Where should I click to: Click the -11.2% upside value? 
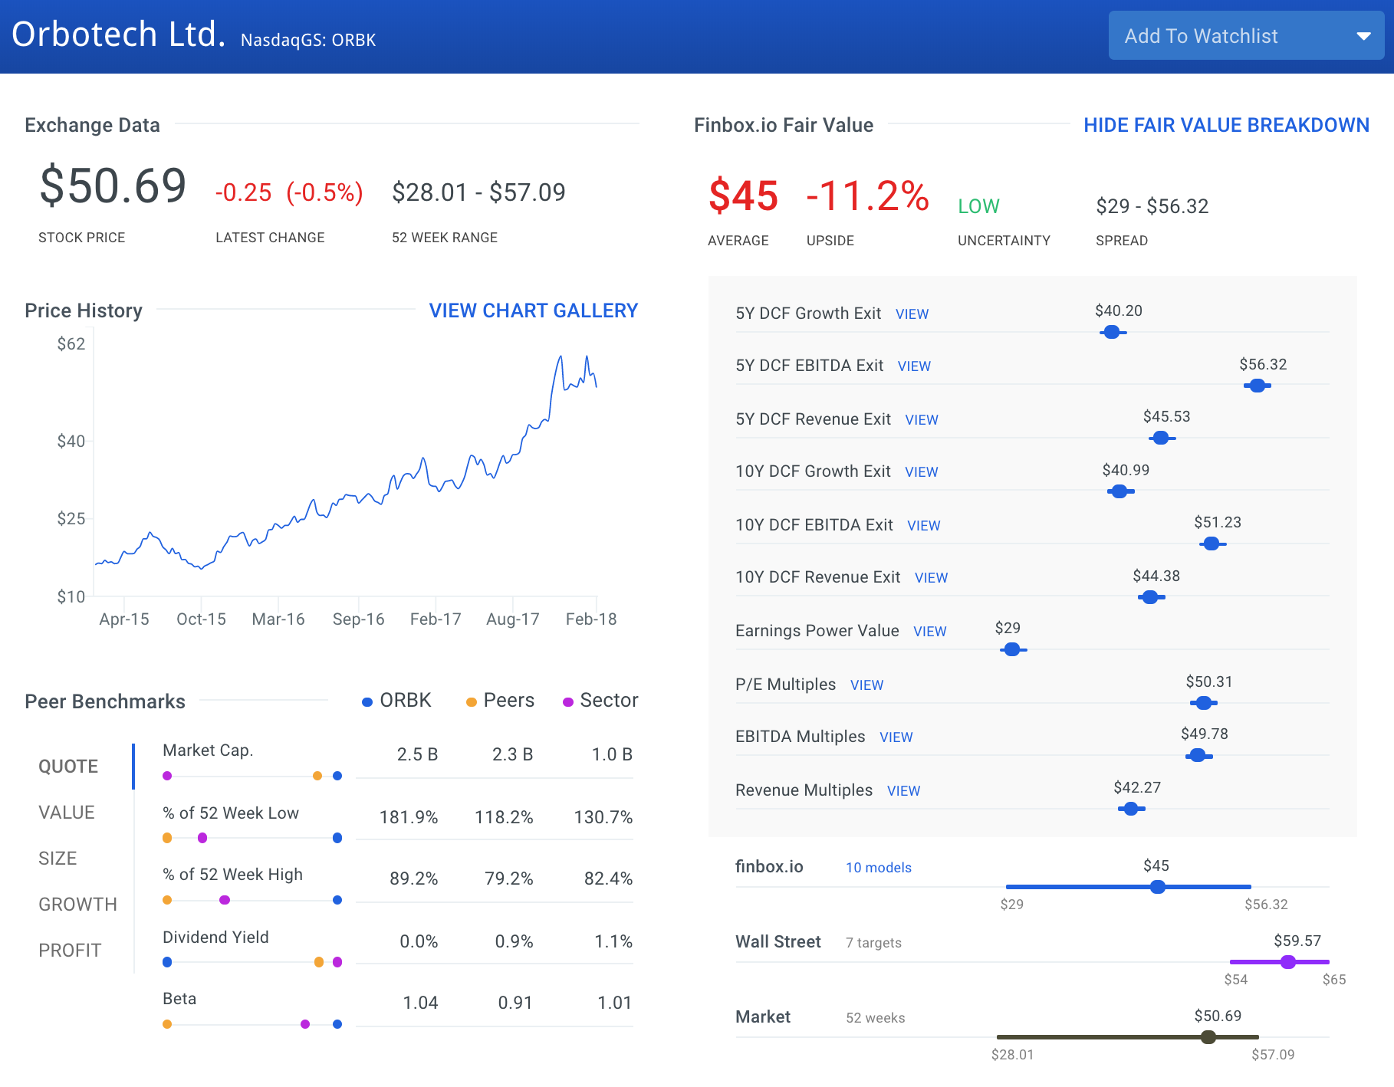click(x=867, y=195)
